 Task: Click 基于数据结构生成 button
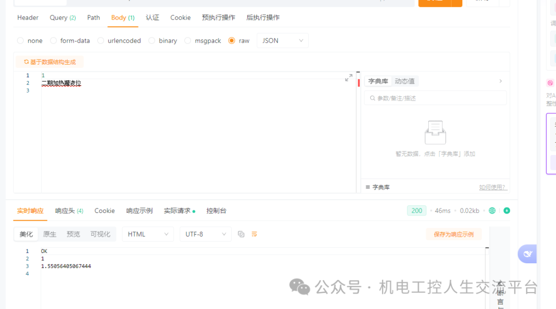click(x=49, y=62)
